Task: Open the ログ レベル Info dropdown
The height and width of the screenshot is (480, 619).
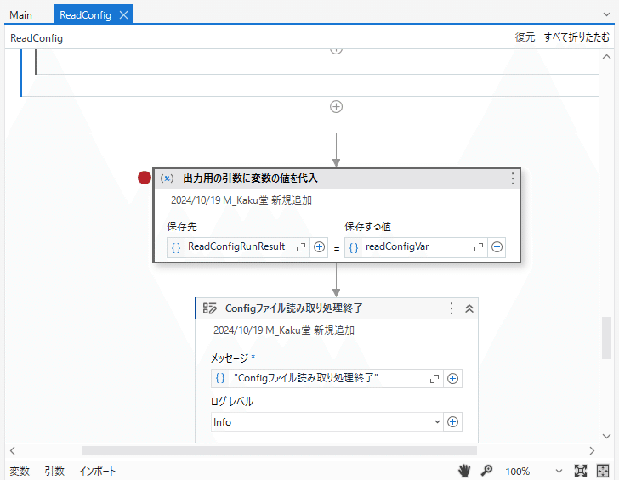Action: coord(327,422)
